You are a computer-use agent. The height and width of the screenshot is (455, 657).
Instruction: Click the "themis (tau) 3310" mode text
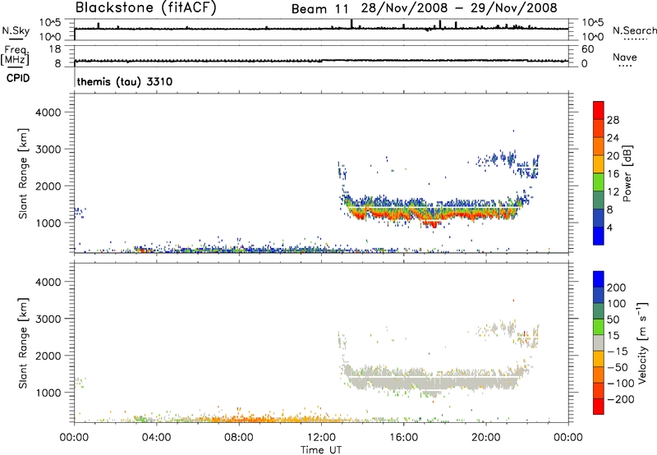coord(125,81)
